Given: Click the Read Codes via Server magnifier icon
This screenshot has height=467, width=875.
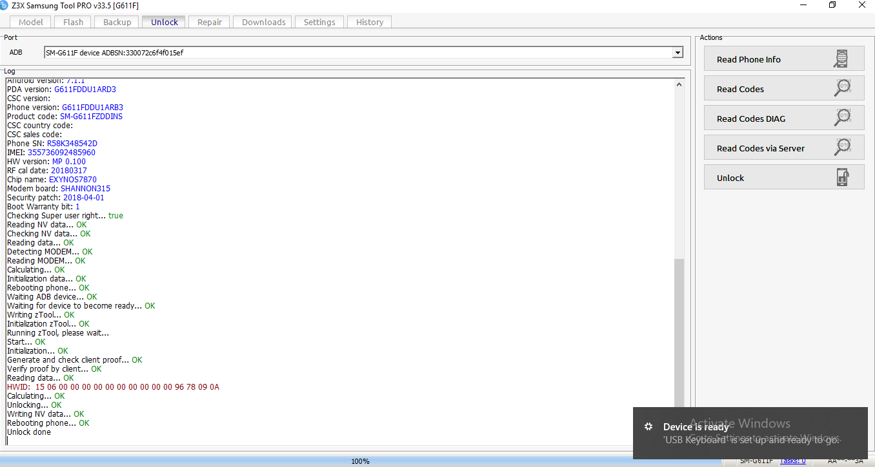Looking at the screenshot, I should coord(842,148).
